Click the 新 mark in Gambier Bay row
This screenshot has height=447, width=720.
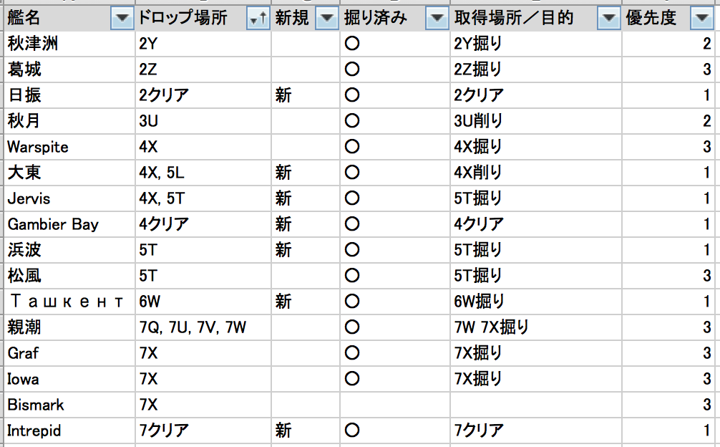click(x=283, y=224)
